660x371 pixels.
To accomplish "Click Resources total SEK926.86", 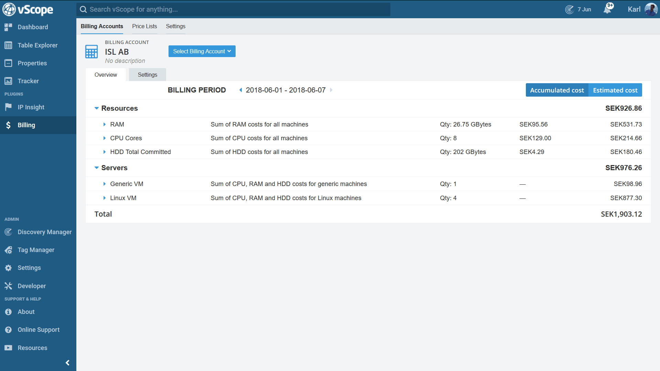I will pos(624,108).
